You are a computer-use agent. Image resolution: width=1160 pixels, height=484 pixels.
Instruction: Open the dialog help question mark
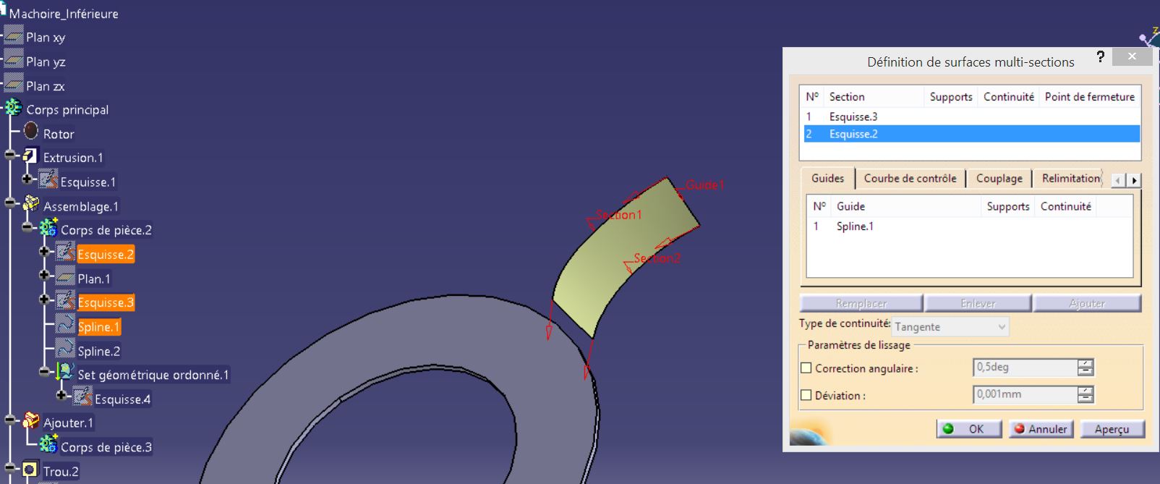[x=1100, y=57]
